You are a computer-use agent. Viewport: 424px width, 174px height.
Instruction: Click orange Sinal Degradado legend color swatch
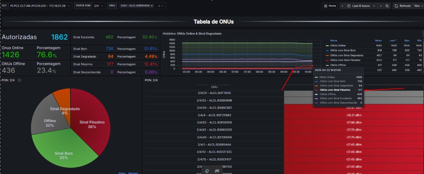coord(327,55)
